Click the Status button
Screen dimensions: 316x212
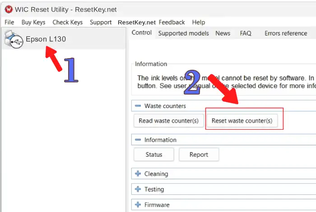pyautogui.click(x=154, y=154)
